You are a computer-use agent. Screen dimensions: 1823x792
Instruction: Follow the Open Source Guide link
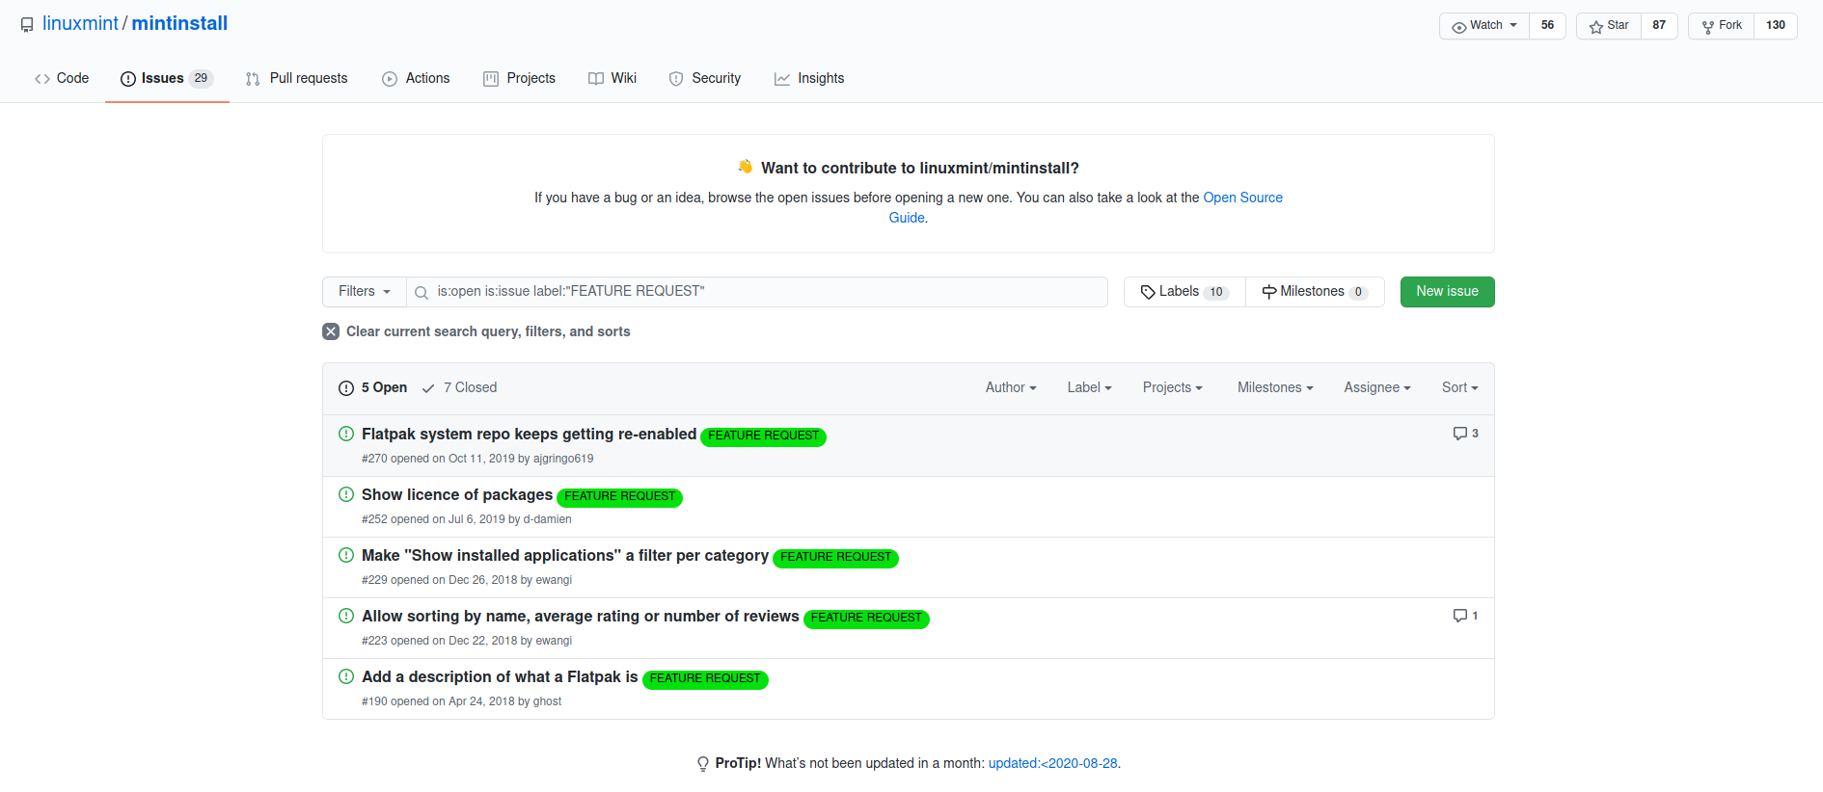coord(1242,198)
